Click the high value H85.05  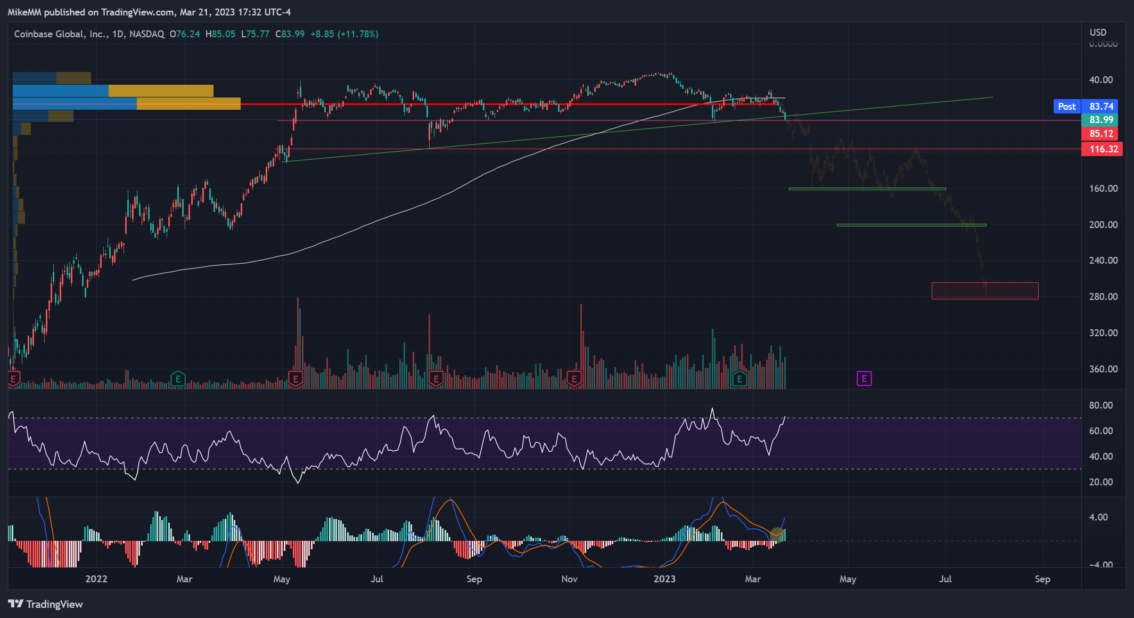(220, 34)
